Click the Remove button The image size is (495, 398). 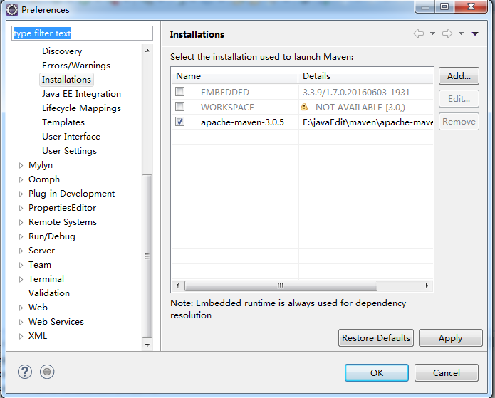click(x=459, y=122)
